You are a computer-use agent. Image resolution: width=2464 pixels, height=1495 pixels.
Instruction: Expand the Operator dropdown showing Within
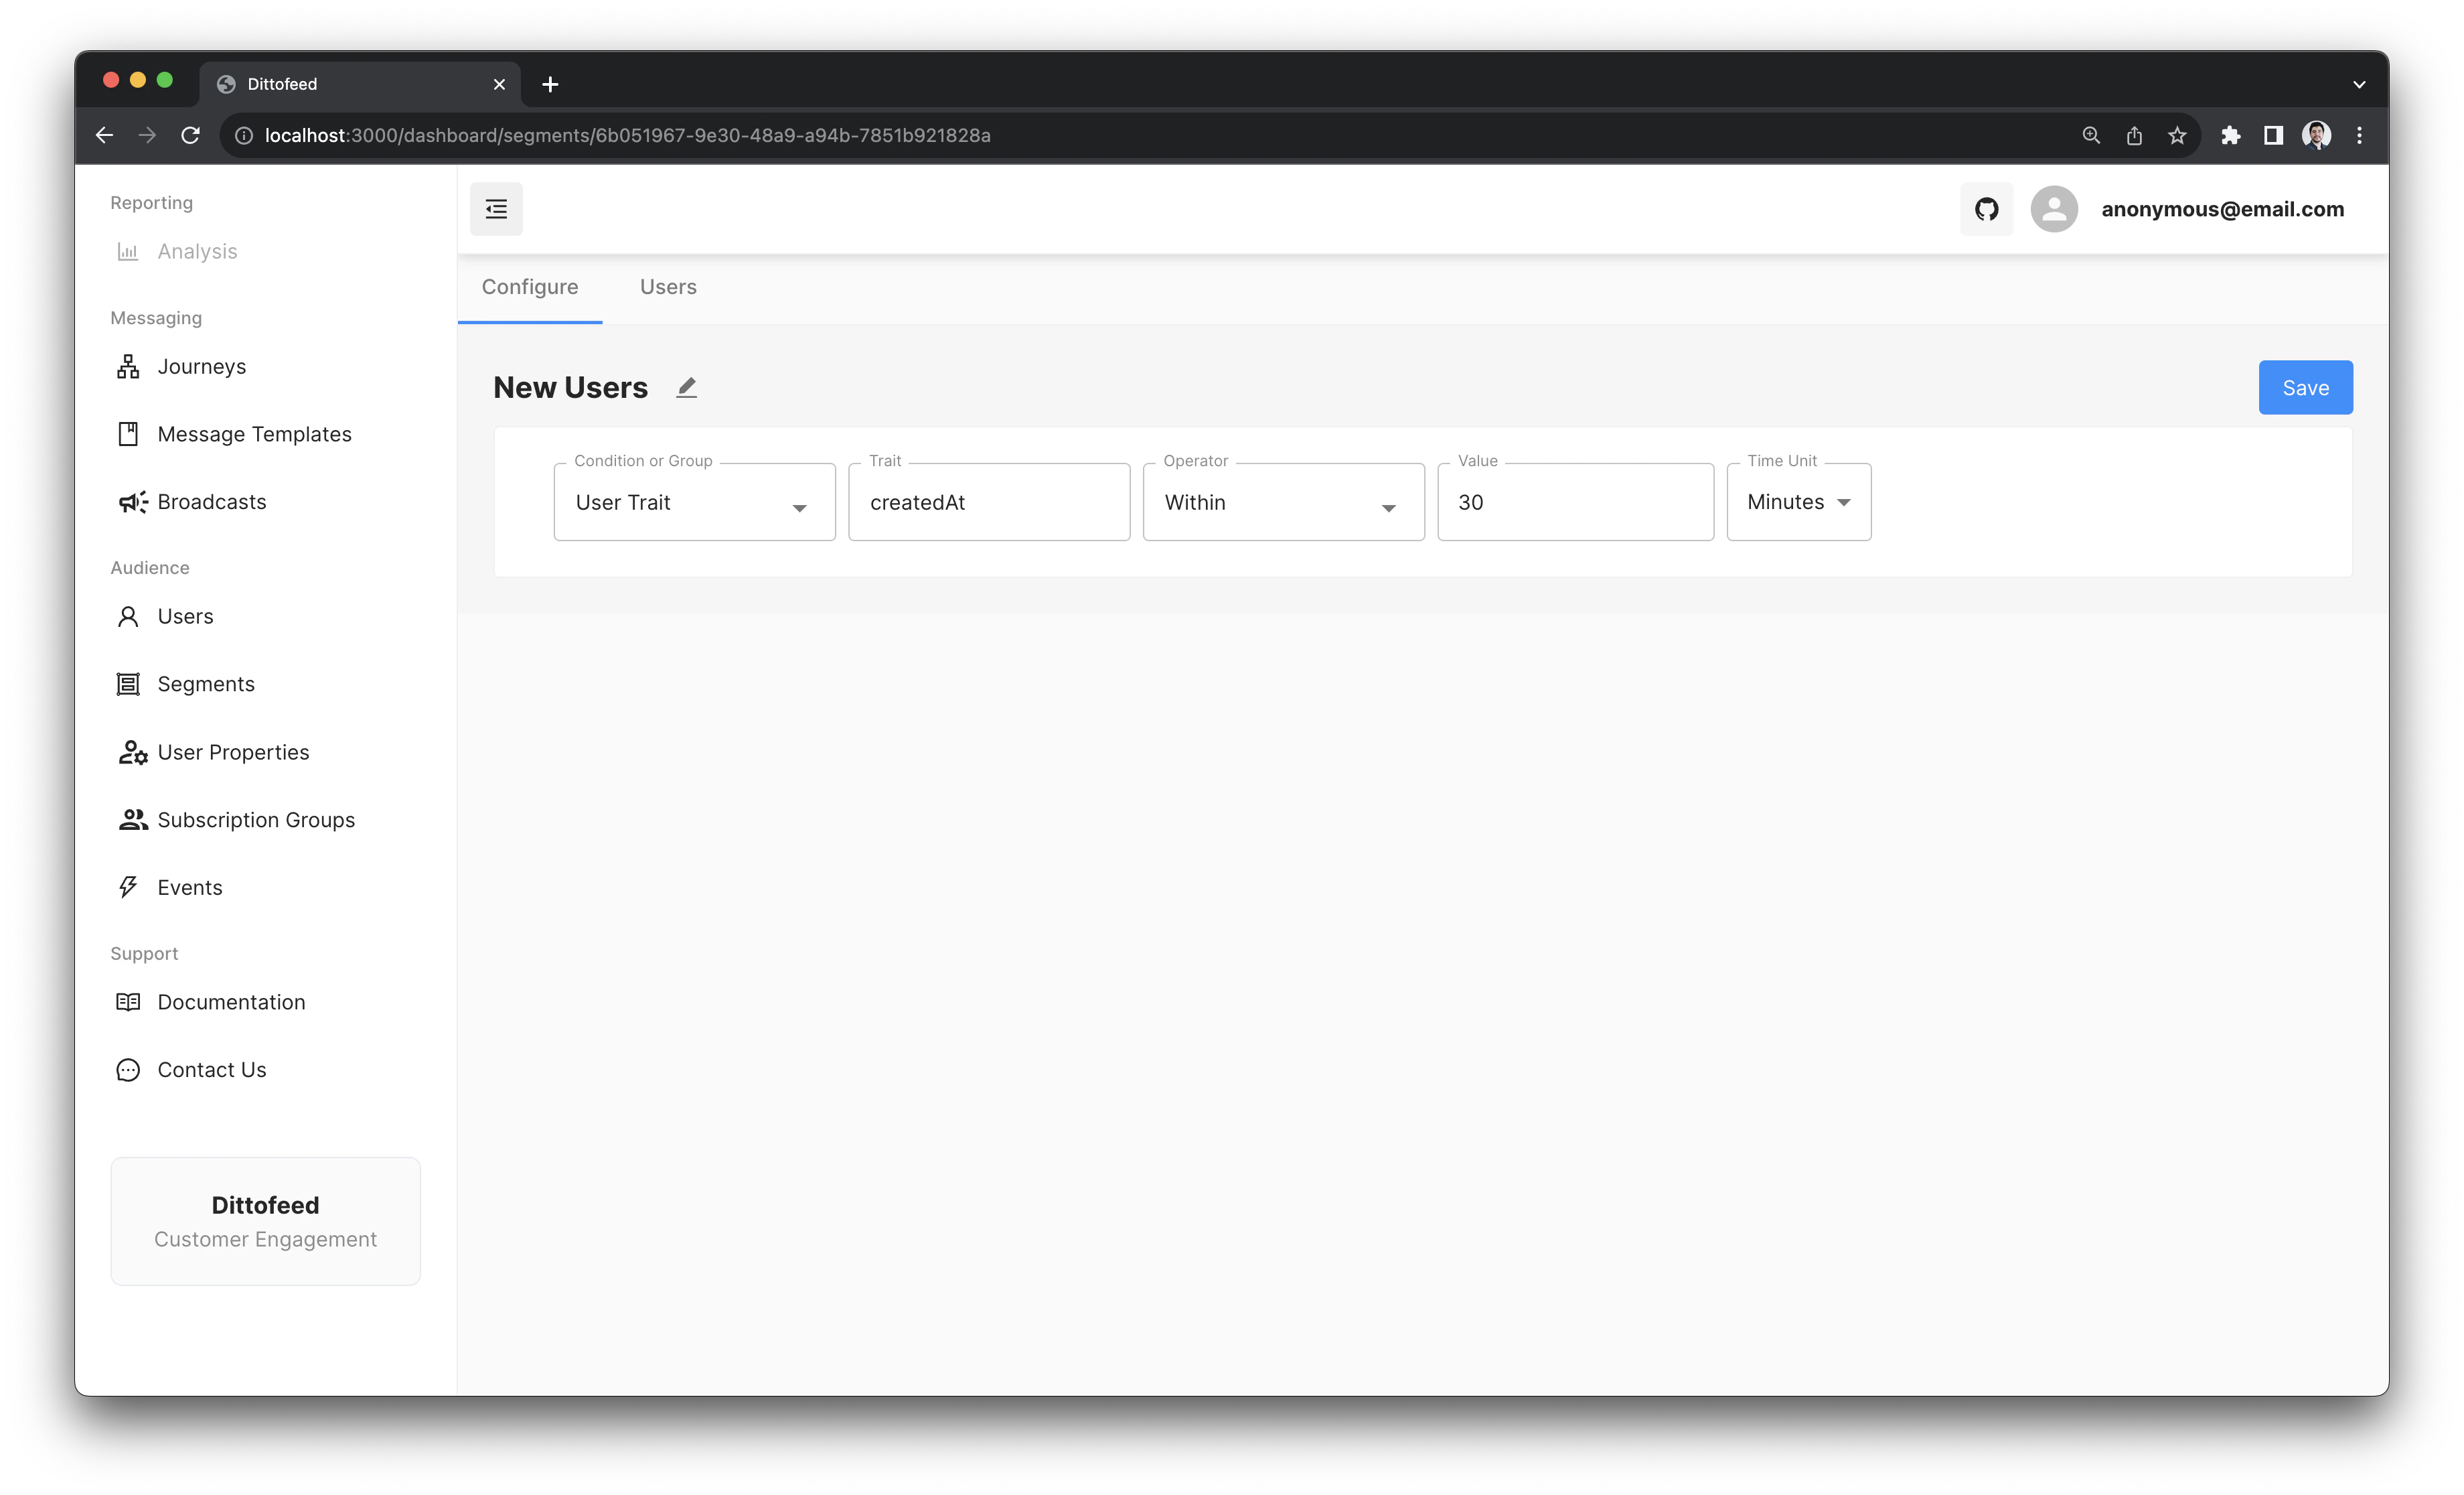pyautogui.click(x=1283, y=501)
